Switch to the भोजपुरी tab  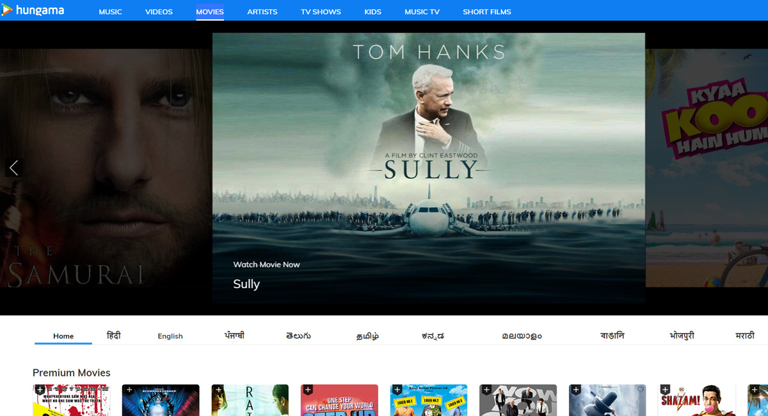click(x=682, y=335)
